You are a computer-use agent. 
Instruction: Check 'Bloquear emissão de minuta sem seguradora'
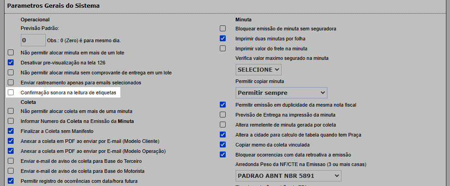223,29
